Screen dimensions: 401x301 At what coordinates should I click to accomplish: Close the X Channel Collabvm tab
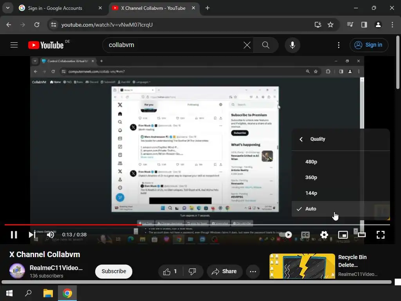point(193,8)
